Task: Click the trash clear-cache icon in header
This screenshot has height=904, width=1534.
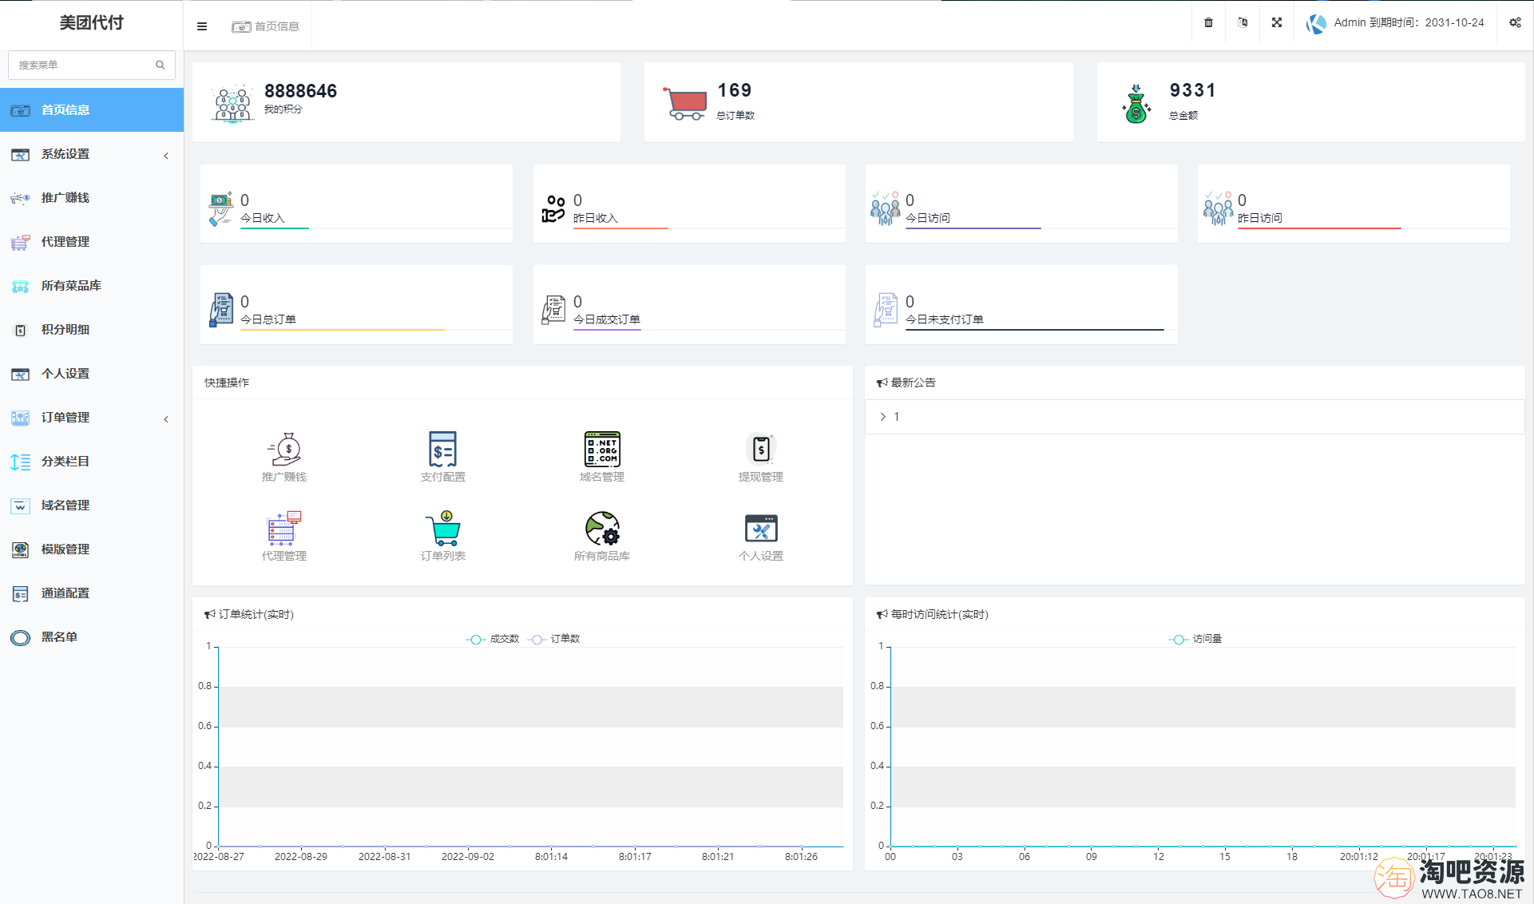Action: pos(1208,23)
